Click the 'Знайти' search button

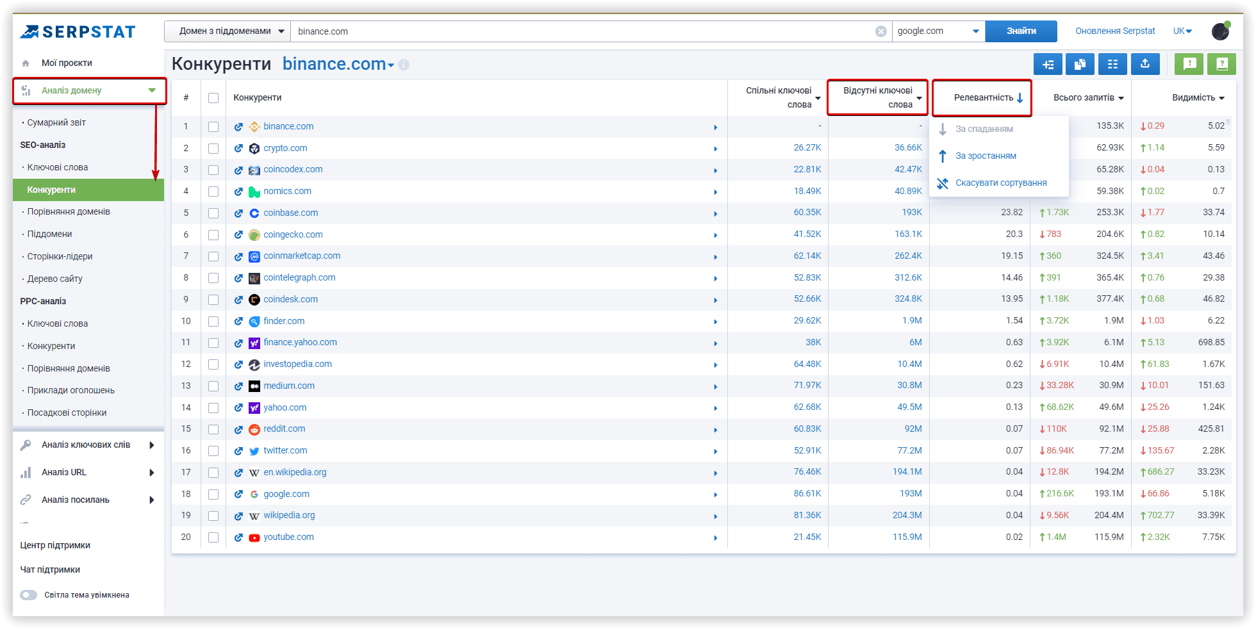pyautogui.click(x=1021, y=31)
